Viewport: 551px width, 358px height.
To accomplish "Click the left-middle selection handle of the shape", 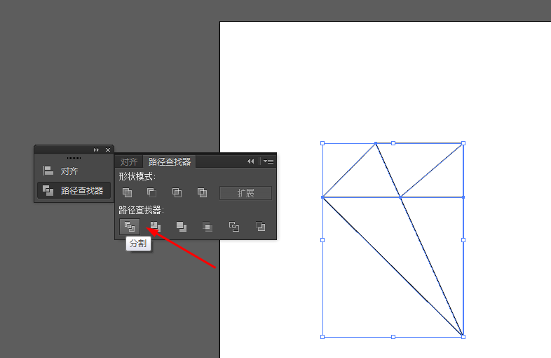I will (x=322, y=240).
